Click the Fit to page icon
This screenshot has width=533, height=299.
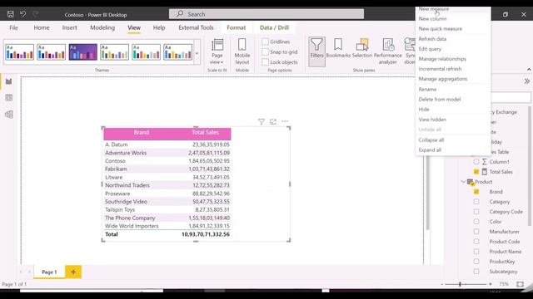pos(520,284)
